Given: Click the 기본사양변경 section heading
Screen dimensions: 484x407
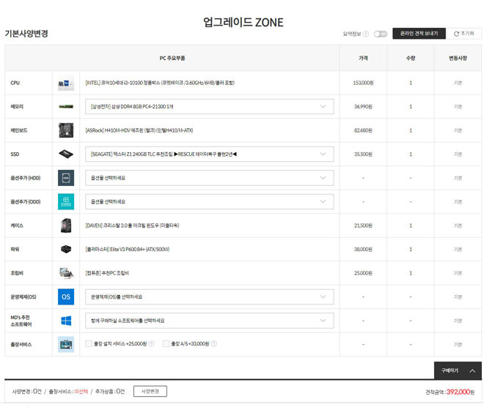Looking at the screenshot, I should pyautogui.click(x=26, y=34).
